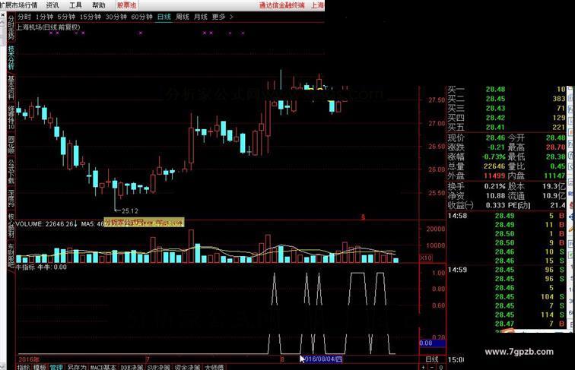Click the 买二 bid price 28.45

point(495,99)
